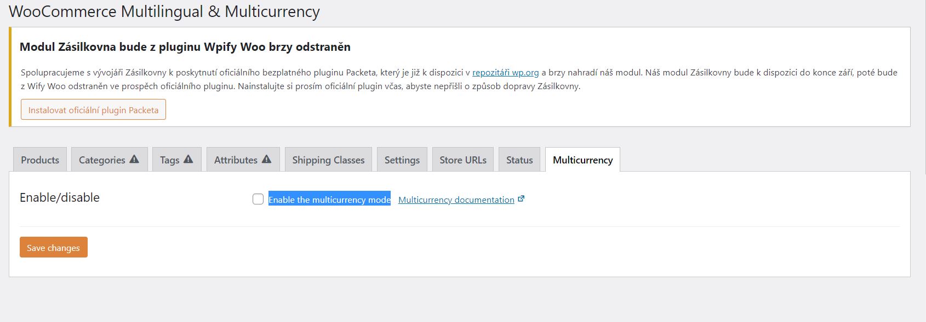Select the Attributes tab
The image size is (926, 322).
[x=243, y=160]
